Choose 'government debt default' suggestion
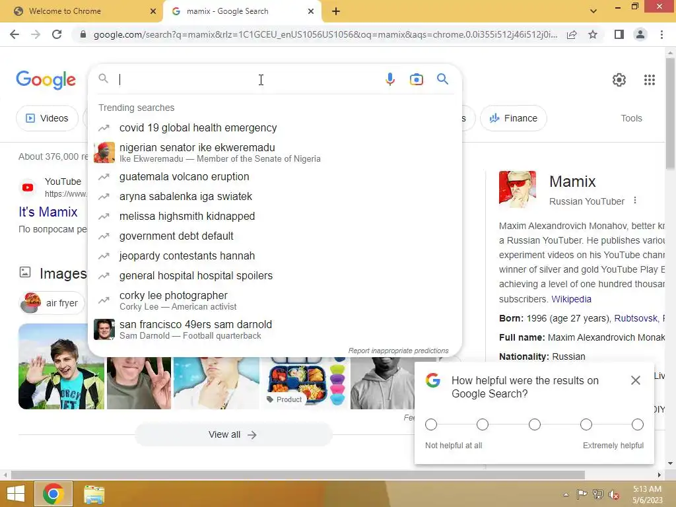The width and height of the screenshot is (676, 507). [x=275, y=236]
